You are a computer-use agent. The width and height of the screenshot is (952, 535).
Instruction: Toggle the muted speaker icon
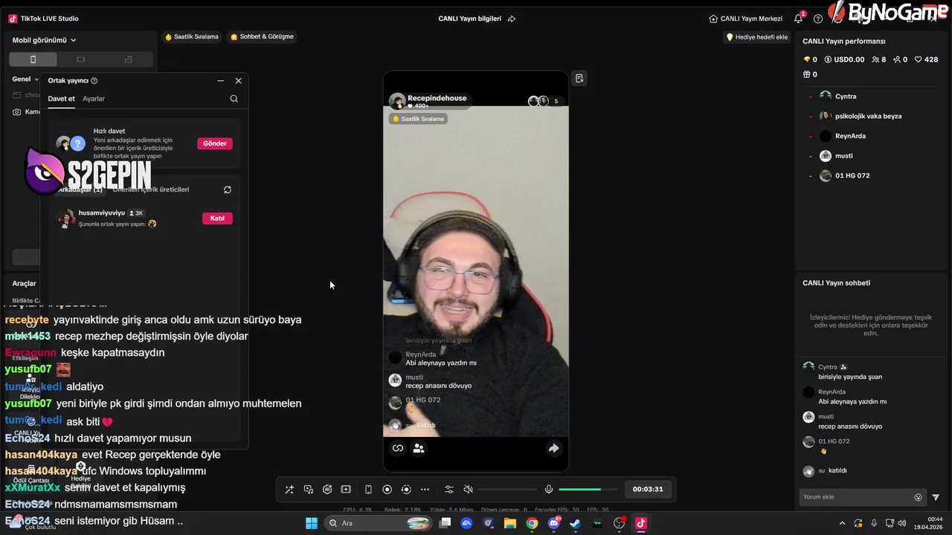tap(468, 490)
